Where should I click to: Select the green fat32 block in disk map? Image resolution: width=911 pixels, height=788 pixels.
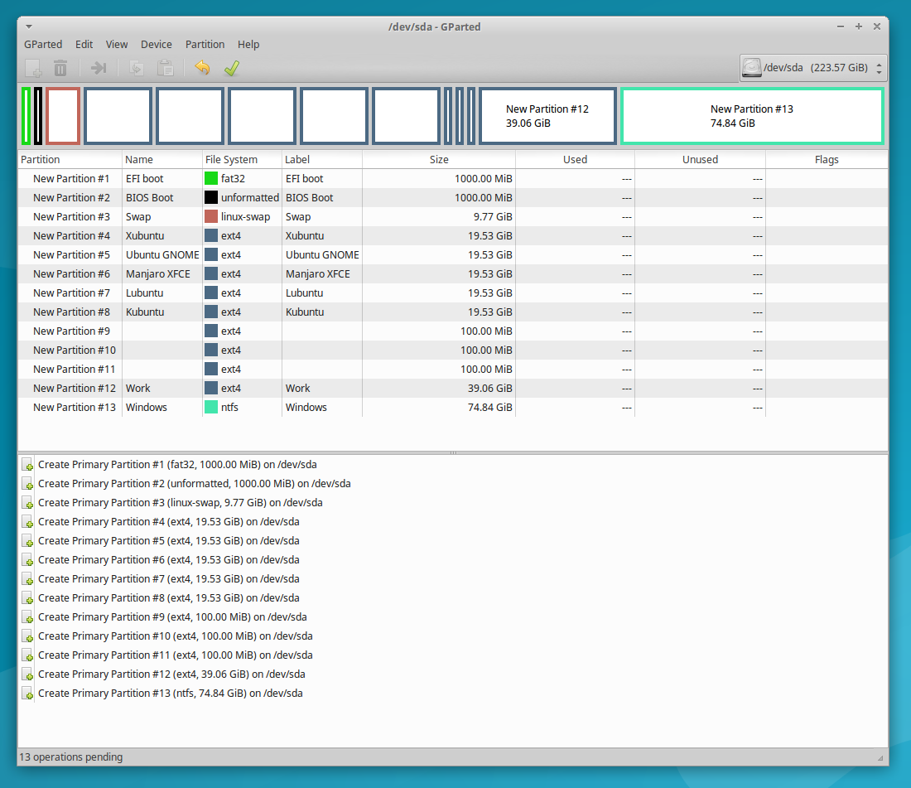pos(27,116)
